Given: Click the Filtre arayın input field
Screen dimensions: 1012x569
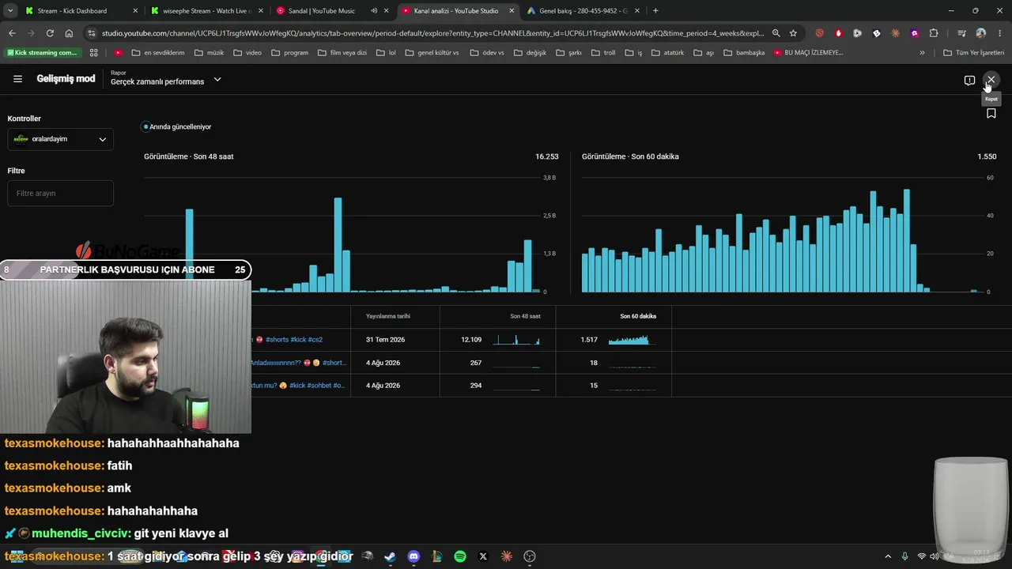Looking at the screenshot, I should coord(60,193).
